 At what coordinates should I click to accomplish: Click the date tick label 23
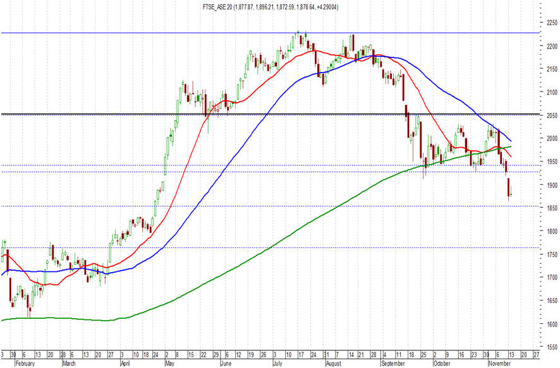[x=474, y=355]
